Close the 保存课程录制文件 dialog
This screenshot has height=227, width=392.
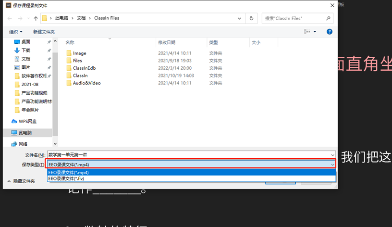tap(332, 5)
